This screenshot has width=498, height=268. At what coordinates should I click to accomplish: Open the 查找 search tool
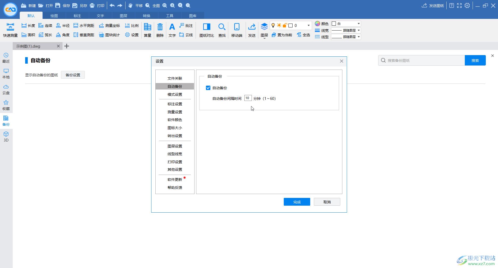222,30
